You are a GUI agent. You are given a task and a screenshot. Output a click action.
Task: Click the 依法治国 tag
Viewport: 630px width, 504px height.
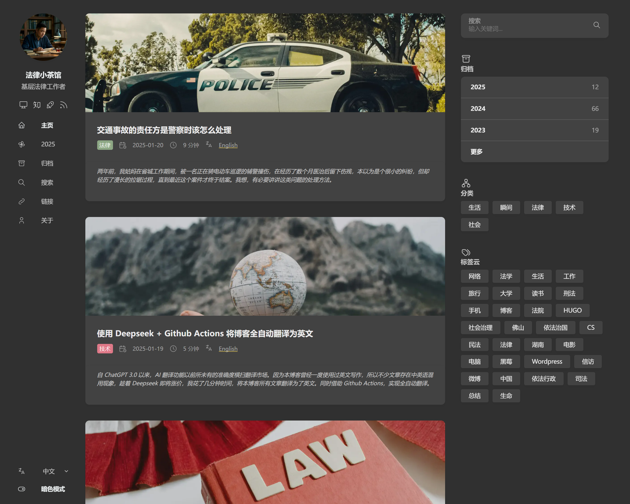coord(555,328)
